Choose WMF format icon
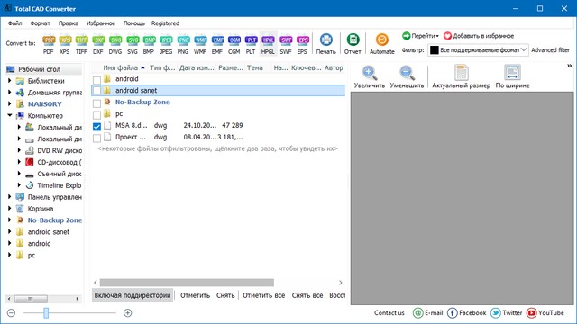577x324 pixels. click(x=200, y=44)
